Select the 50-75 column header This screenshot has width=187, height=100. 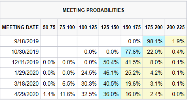click(49, 27)
